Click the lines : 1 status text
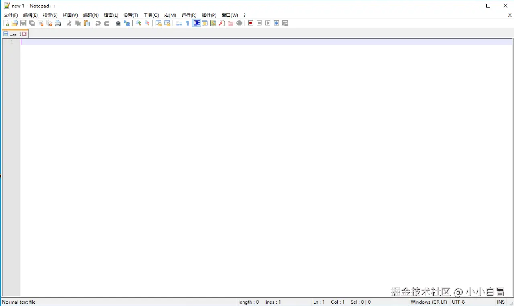 (x=273, y=302)
